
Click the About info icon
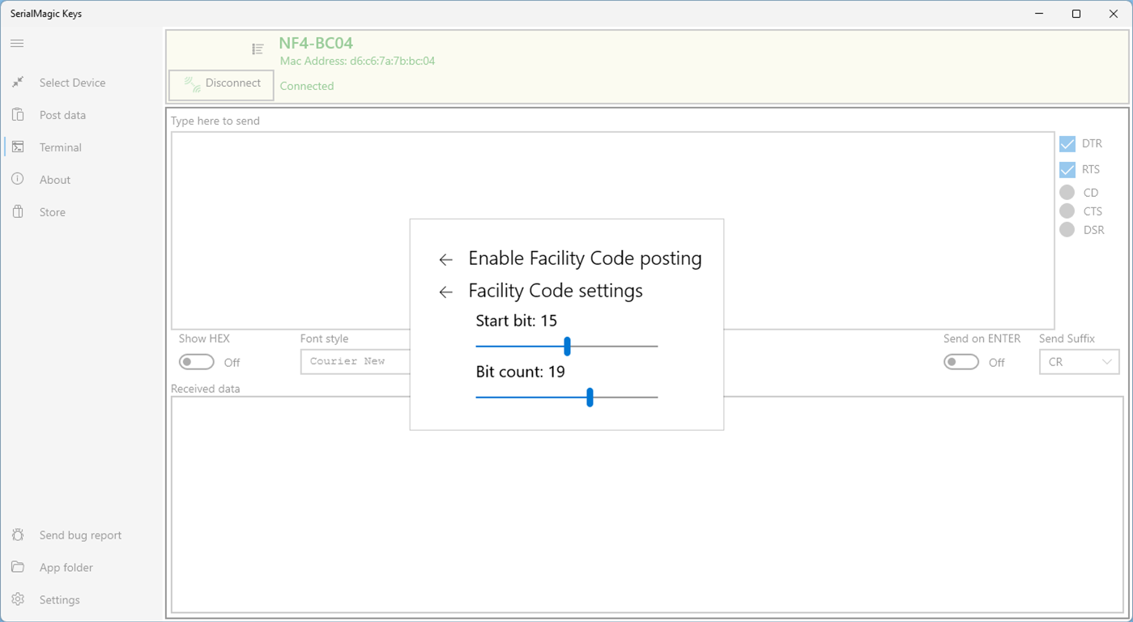point(18,179)
